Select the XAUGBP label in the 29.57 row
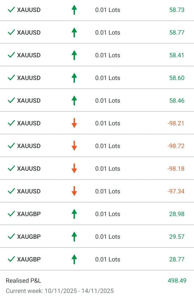The height and width of the screenshot is (300, 194). (29, 237)
